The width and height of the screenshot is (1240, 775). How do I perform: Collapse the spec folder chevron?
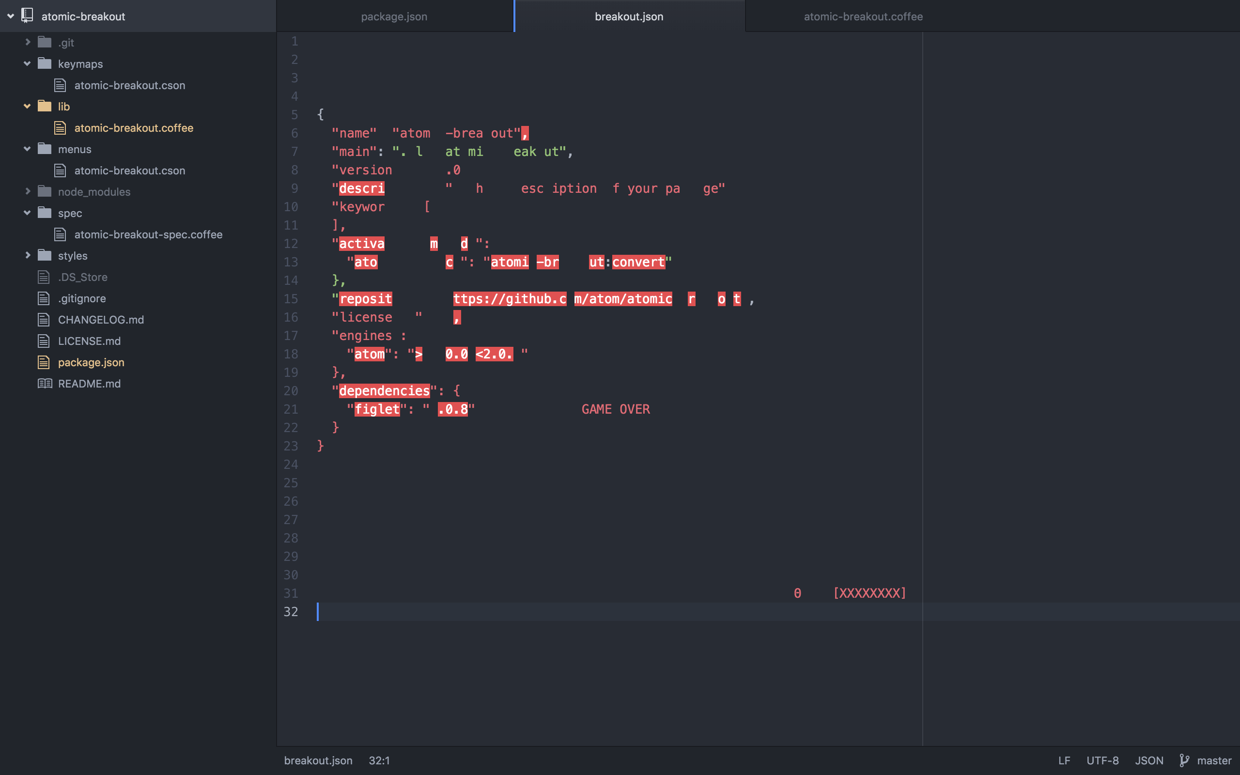[27, 213]
